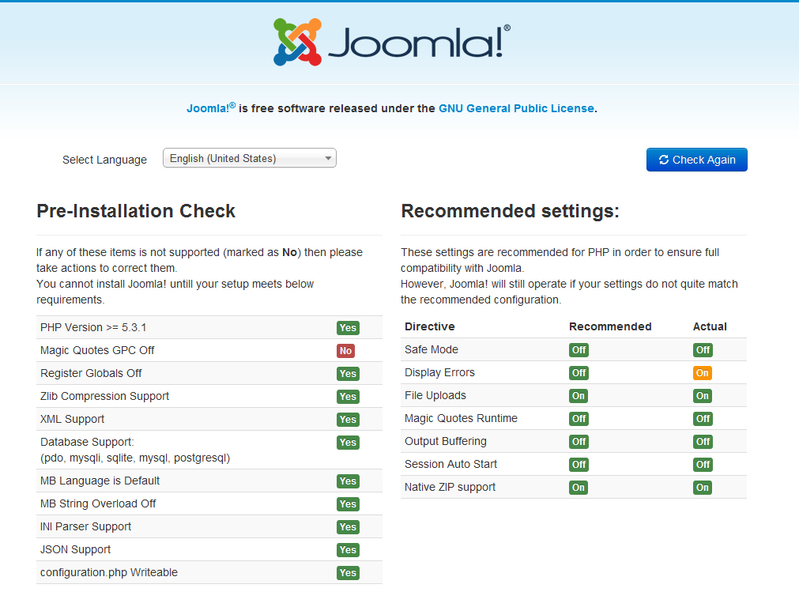The image size is (799, 607).
Task: Click the actual On badge for Native ZIP support
Action: click(702, 488)
